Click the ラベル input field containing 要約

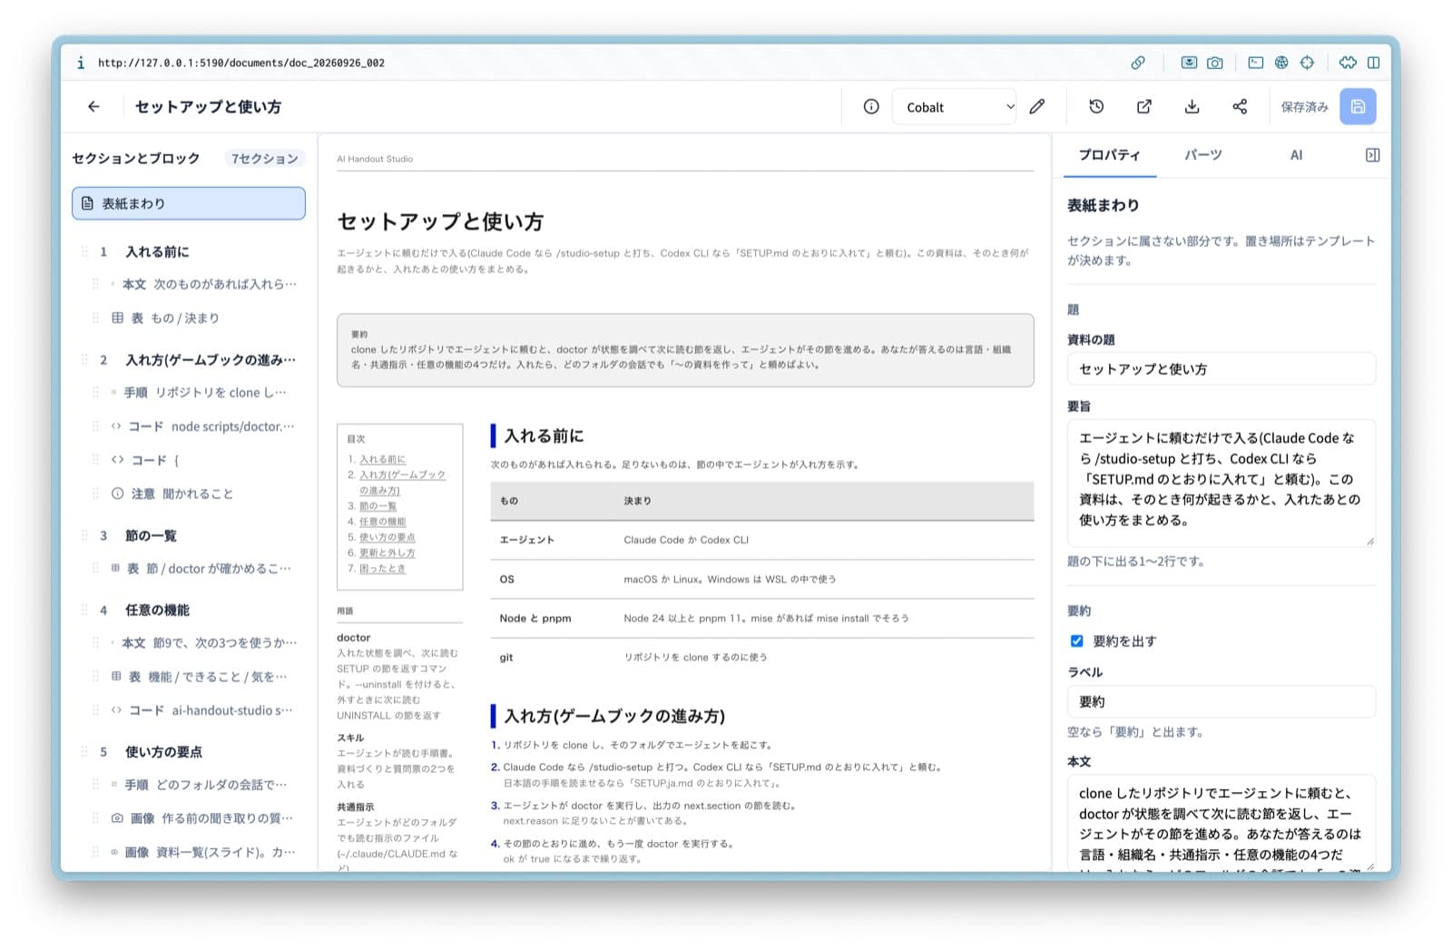tap(1221, 702)
